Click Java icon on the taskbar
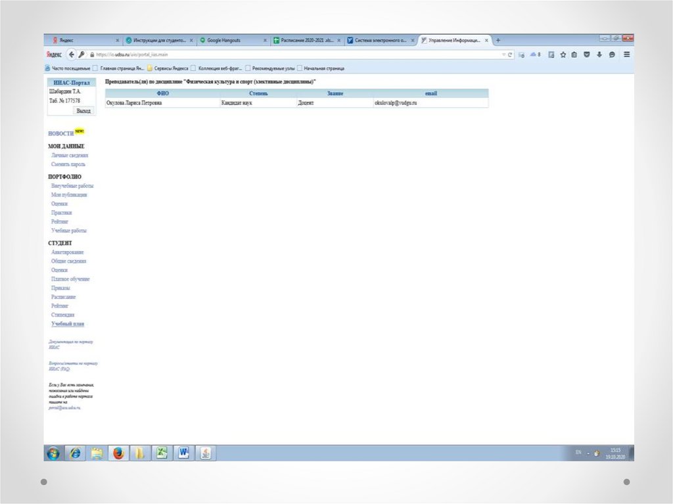 point(206,453)
